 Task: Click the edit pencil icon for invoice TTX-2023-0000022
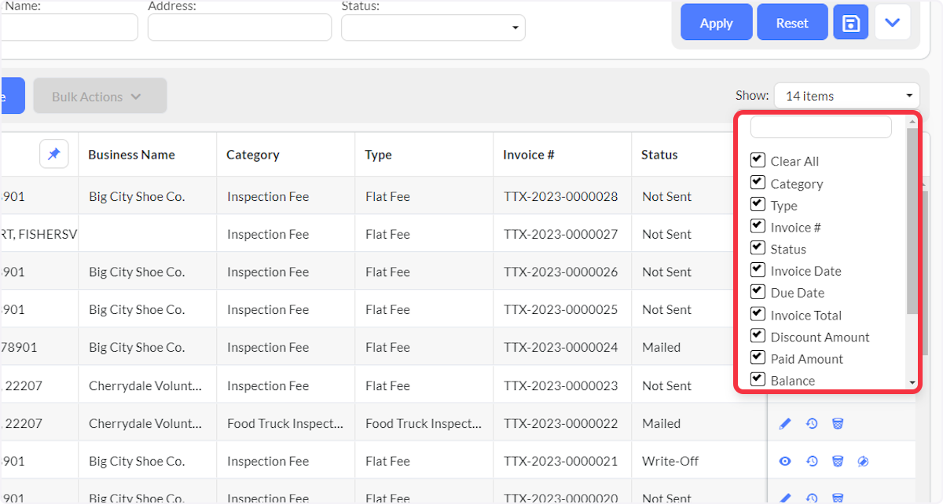pos(784,424)
